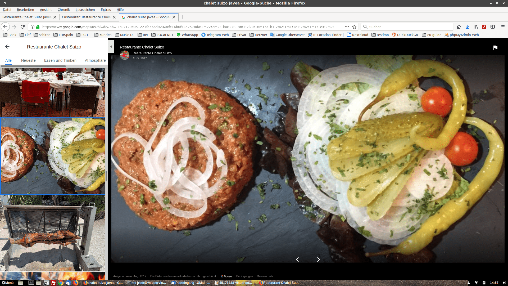508x286 pixels.
Task: Close the chalet suizo javea Google tab
Action: pyautogui.click(x=174, y=17)
